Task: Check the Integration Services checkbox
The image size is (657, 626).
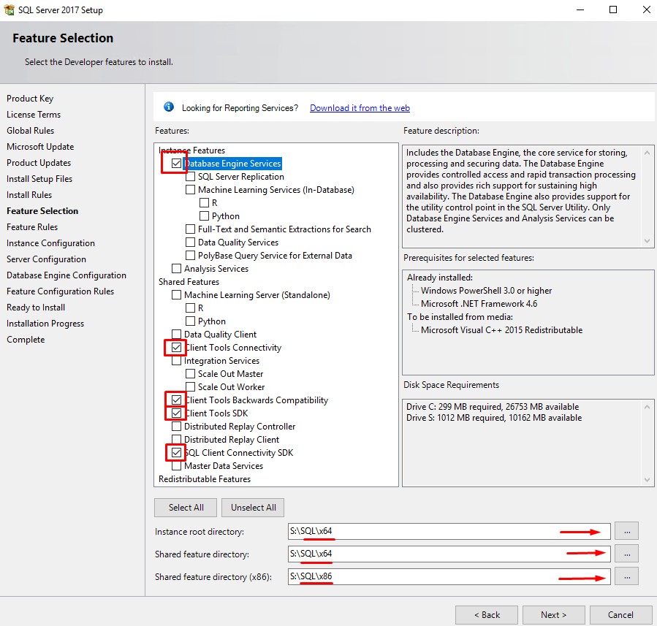Action: 176,361
